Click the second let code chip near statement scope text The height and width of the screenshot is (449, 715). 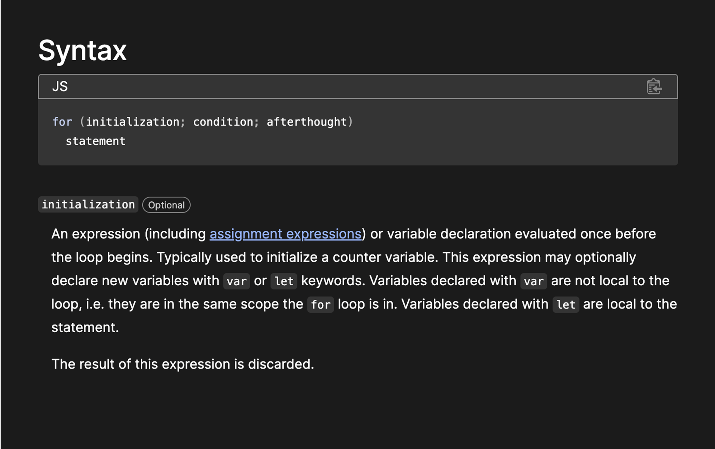coord(565,304)
